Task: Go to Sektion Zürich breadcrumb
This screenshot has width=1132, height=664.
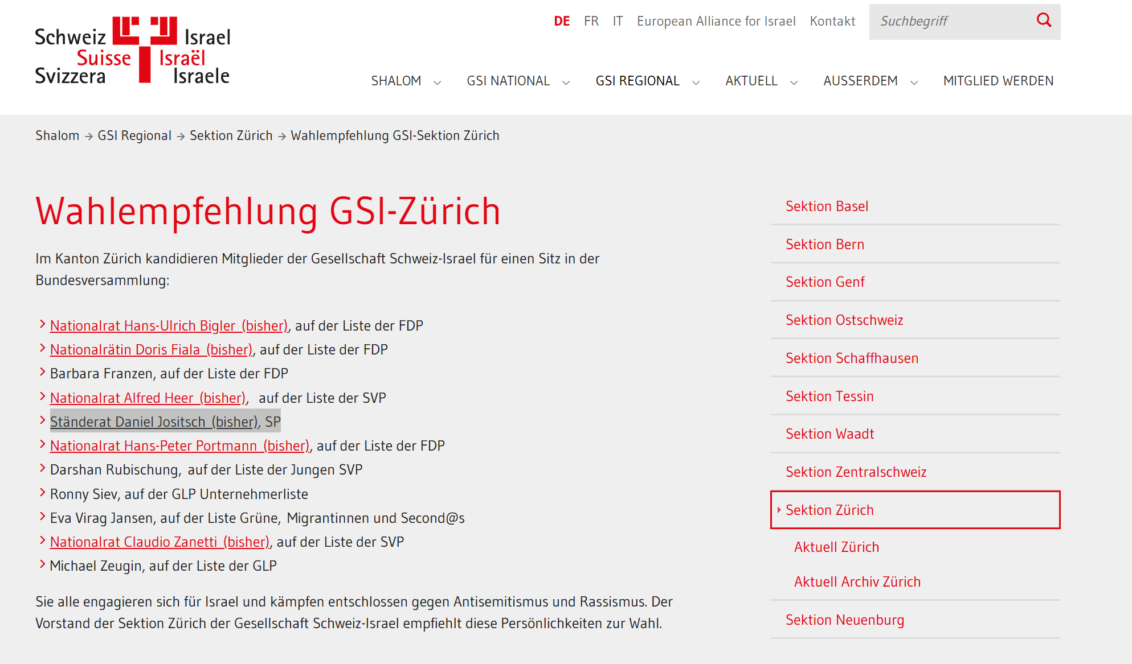Action: pyautogui.click(x=231, y=135)
